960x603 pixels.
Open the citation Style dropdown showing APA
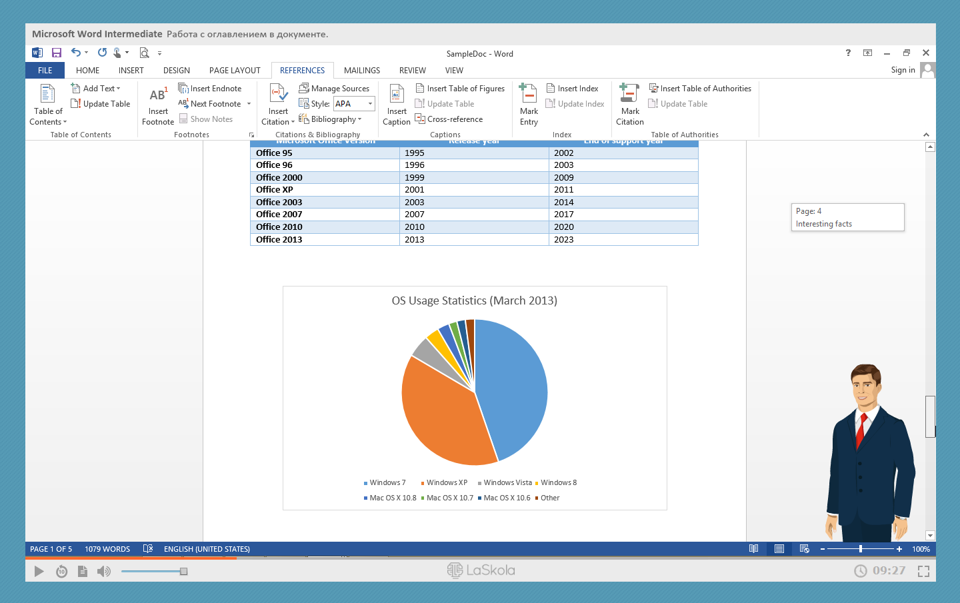370,104
